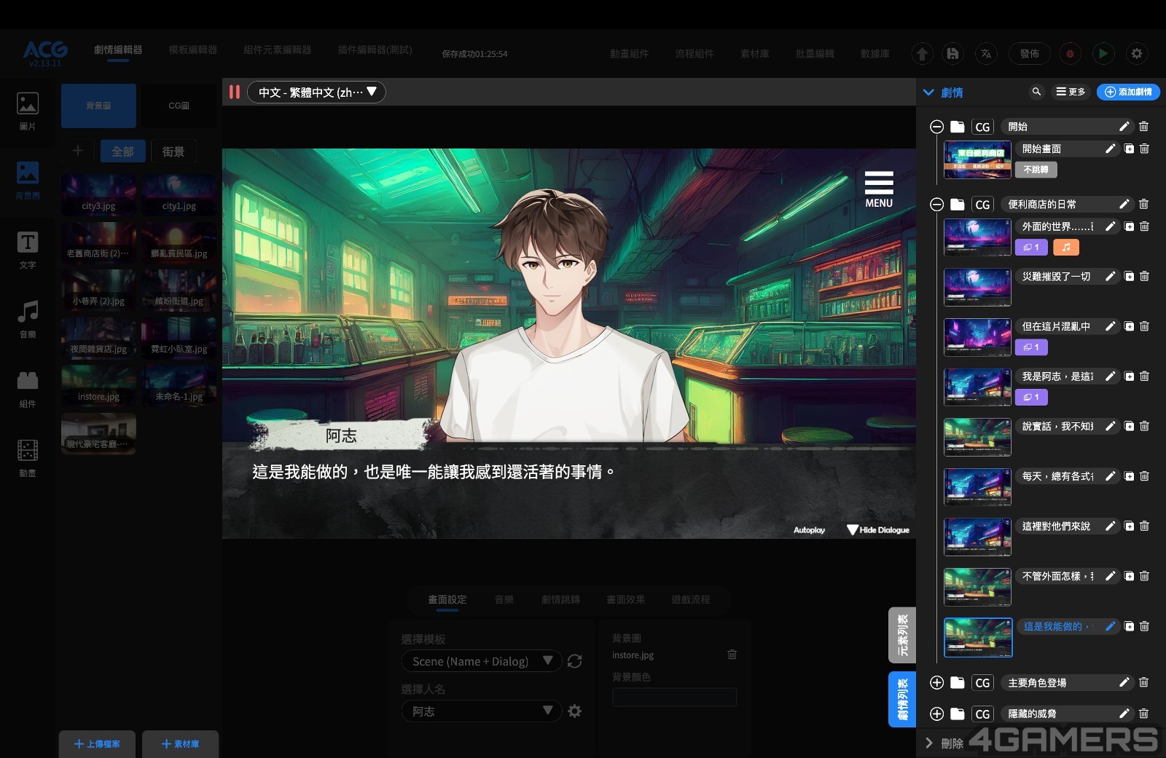Click the 素材庫 button at panel bottom

180,744
